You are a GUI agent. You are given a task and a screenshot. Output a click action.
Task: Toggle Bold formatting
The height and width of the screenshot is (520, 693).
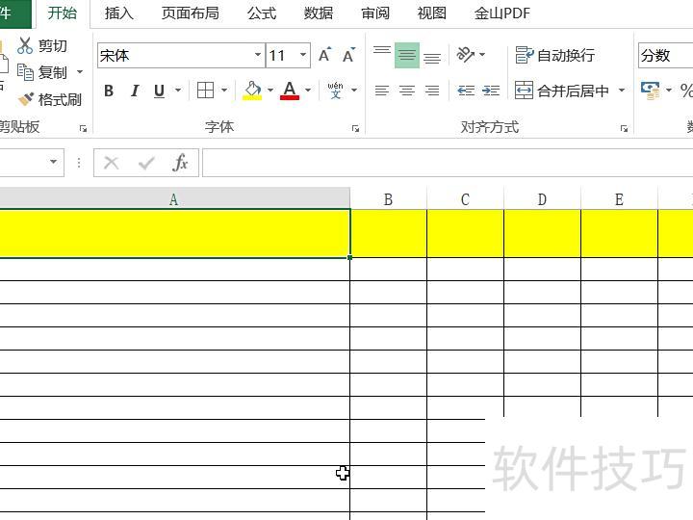(x=109, y=91)
